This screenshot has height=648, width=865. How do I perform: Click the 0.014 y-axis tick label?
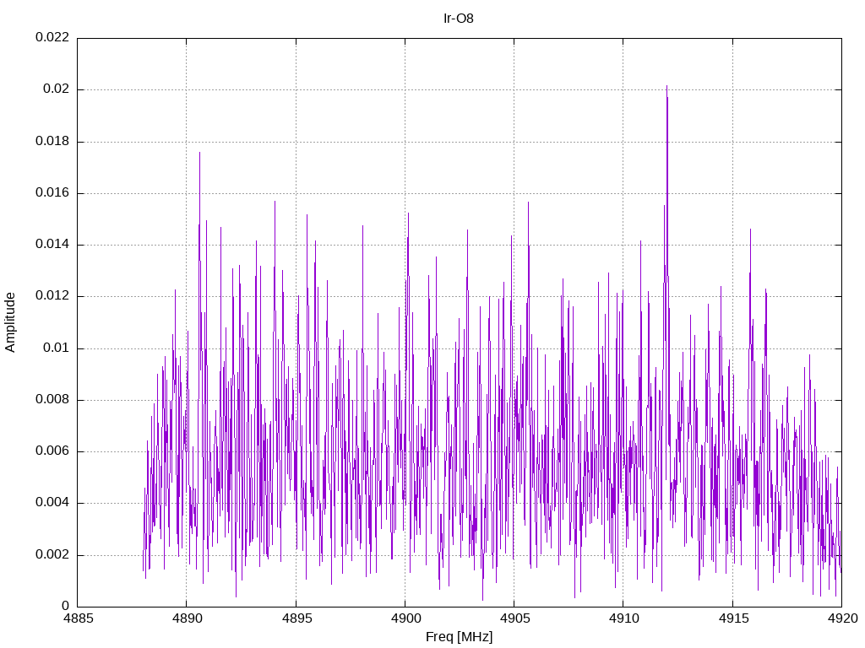(52, 244)
